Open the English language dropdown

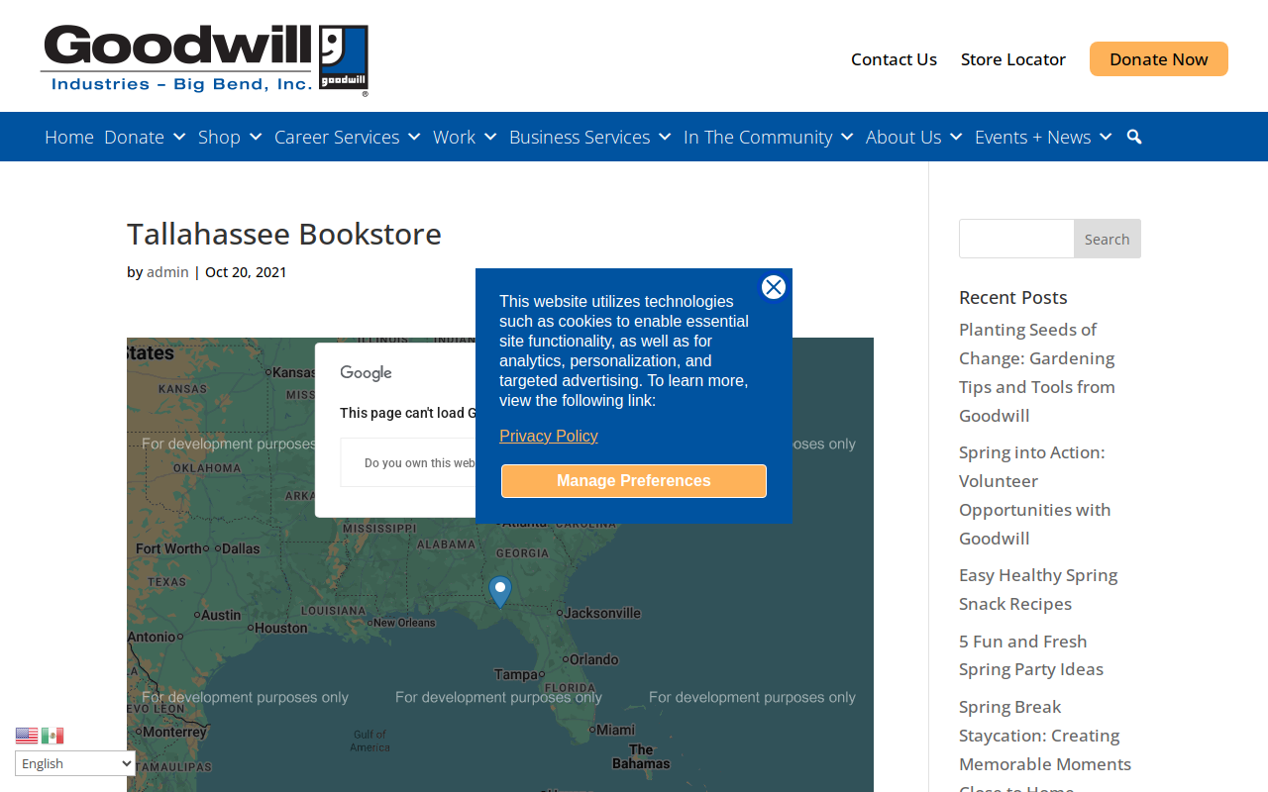coord(75,763)
